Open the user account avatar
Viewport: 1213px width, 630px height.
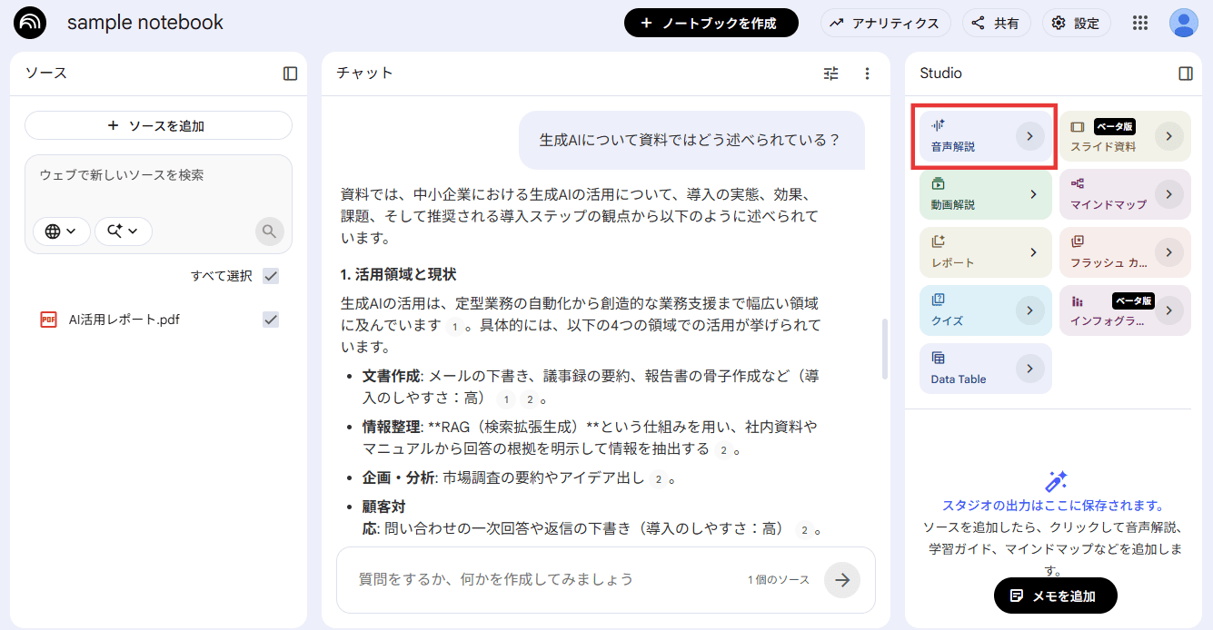pos(1184,23)
